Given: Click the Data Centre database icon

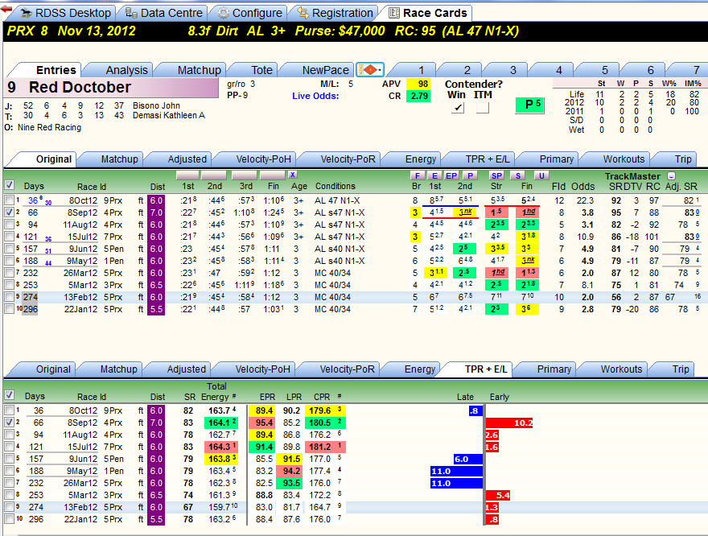Looking at the screenshot, I should tap(131, 13).
